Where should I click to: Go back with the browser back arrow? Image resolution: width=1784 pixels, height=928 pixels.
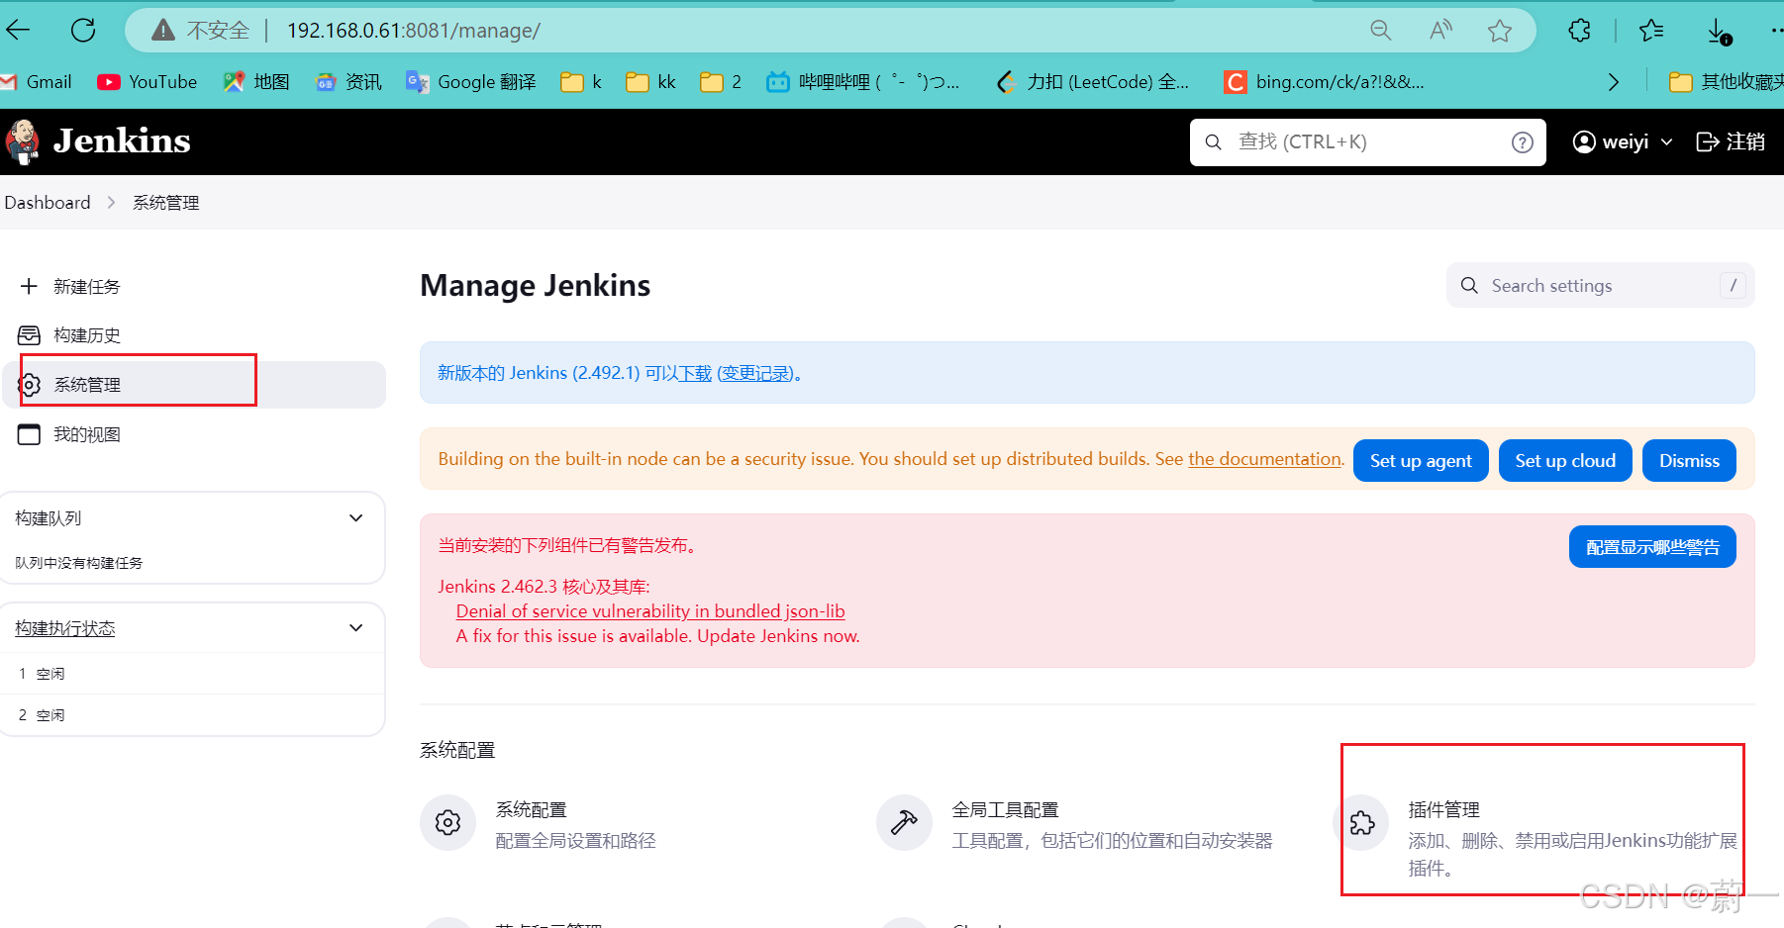(x=18, y=30)
